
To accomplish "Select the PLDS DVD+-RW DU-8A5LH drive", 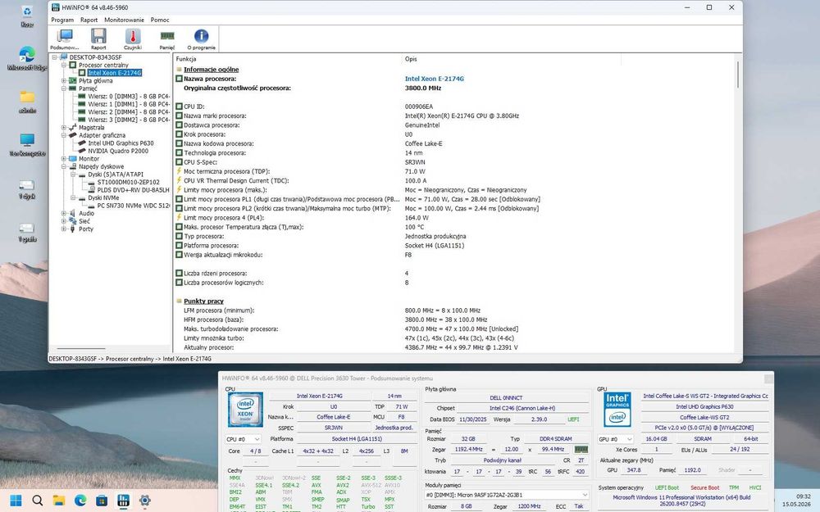I will click(134, 190).
